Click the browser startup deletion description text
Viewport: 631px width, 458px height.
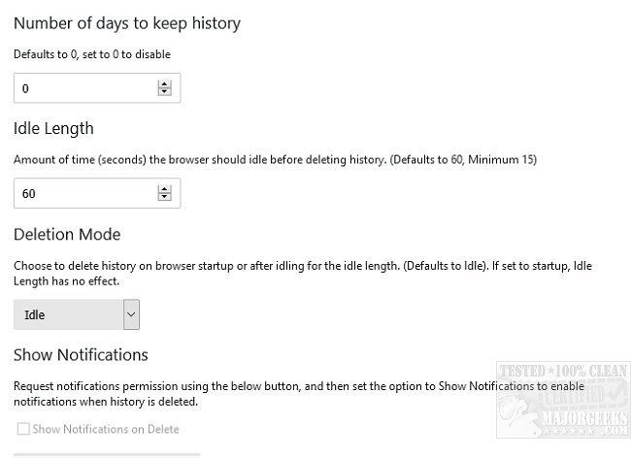[291, 272]
